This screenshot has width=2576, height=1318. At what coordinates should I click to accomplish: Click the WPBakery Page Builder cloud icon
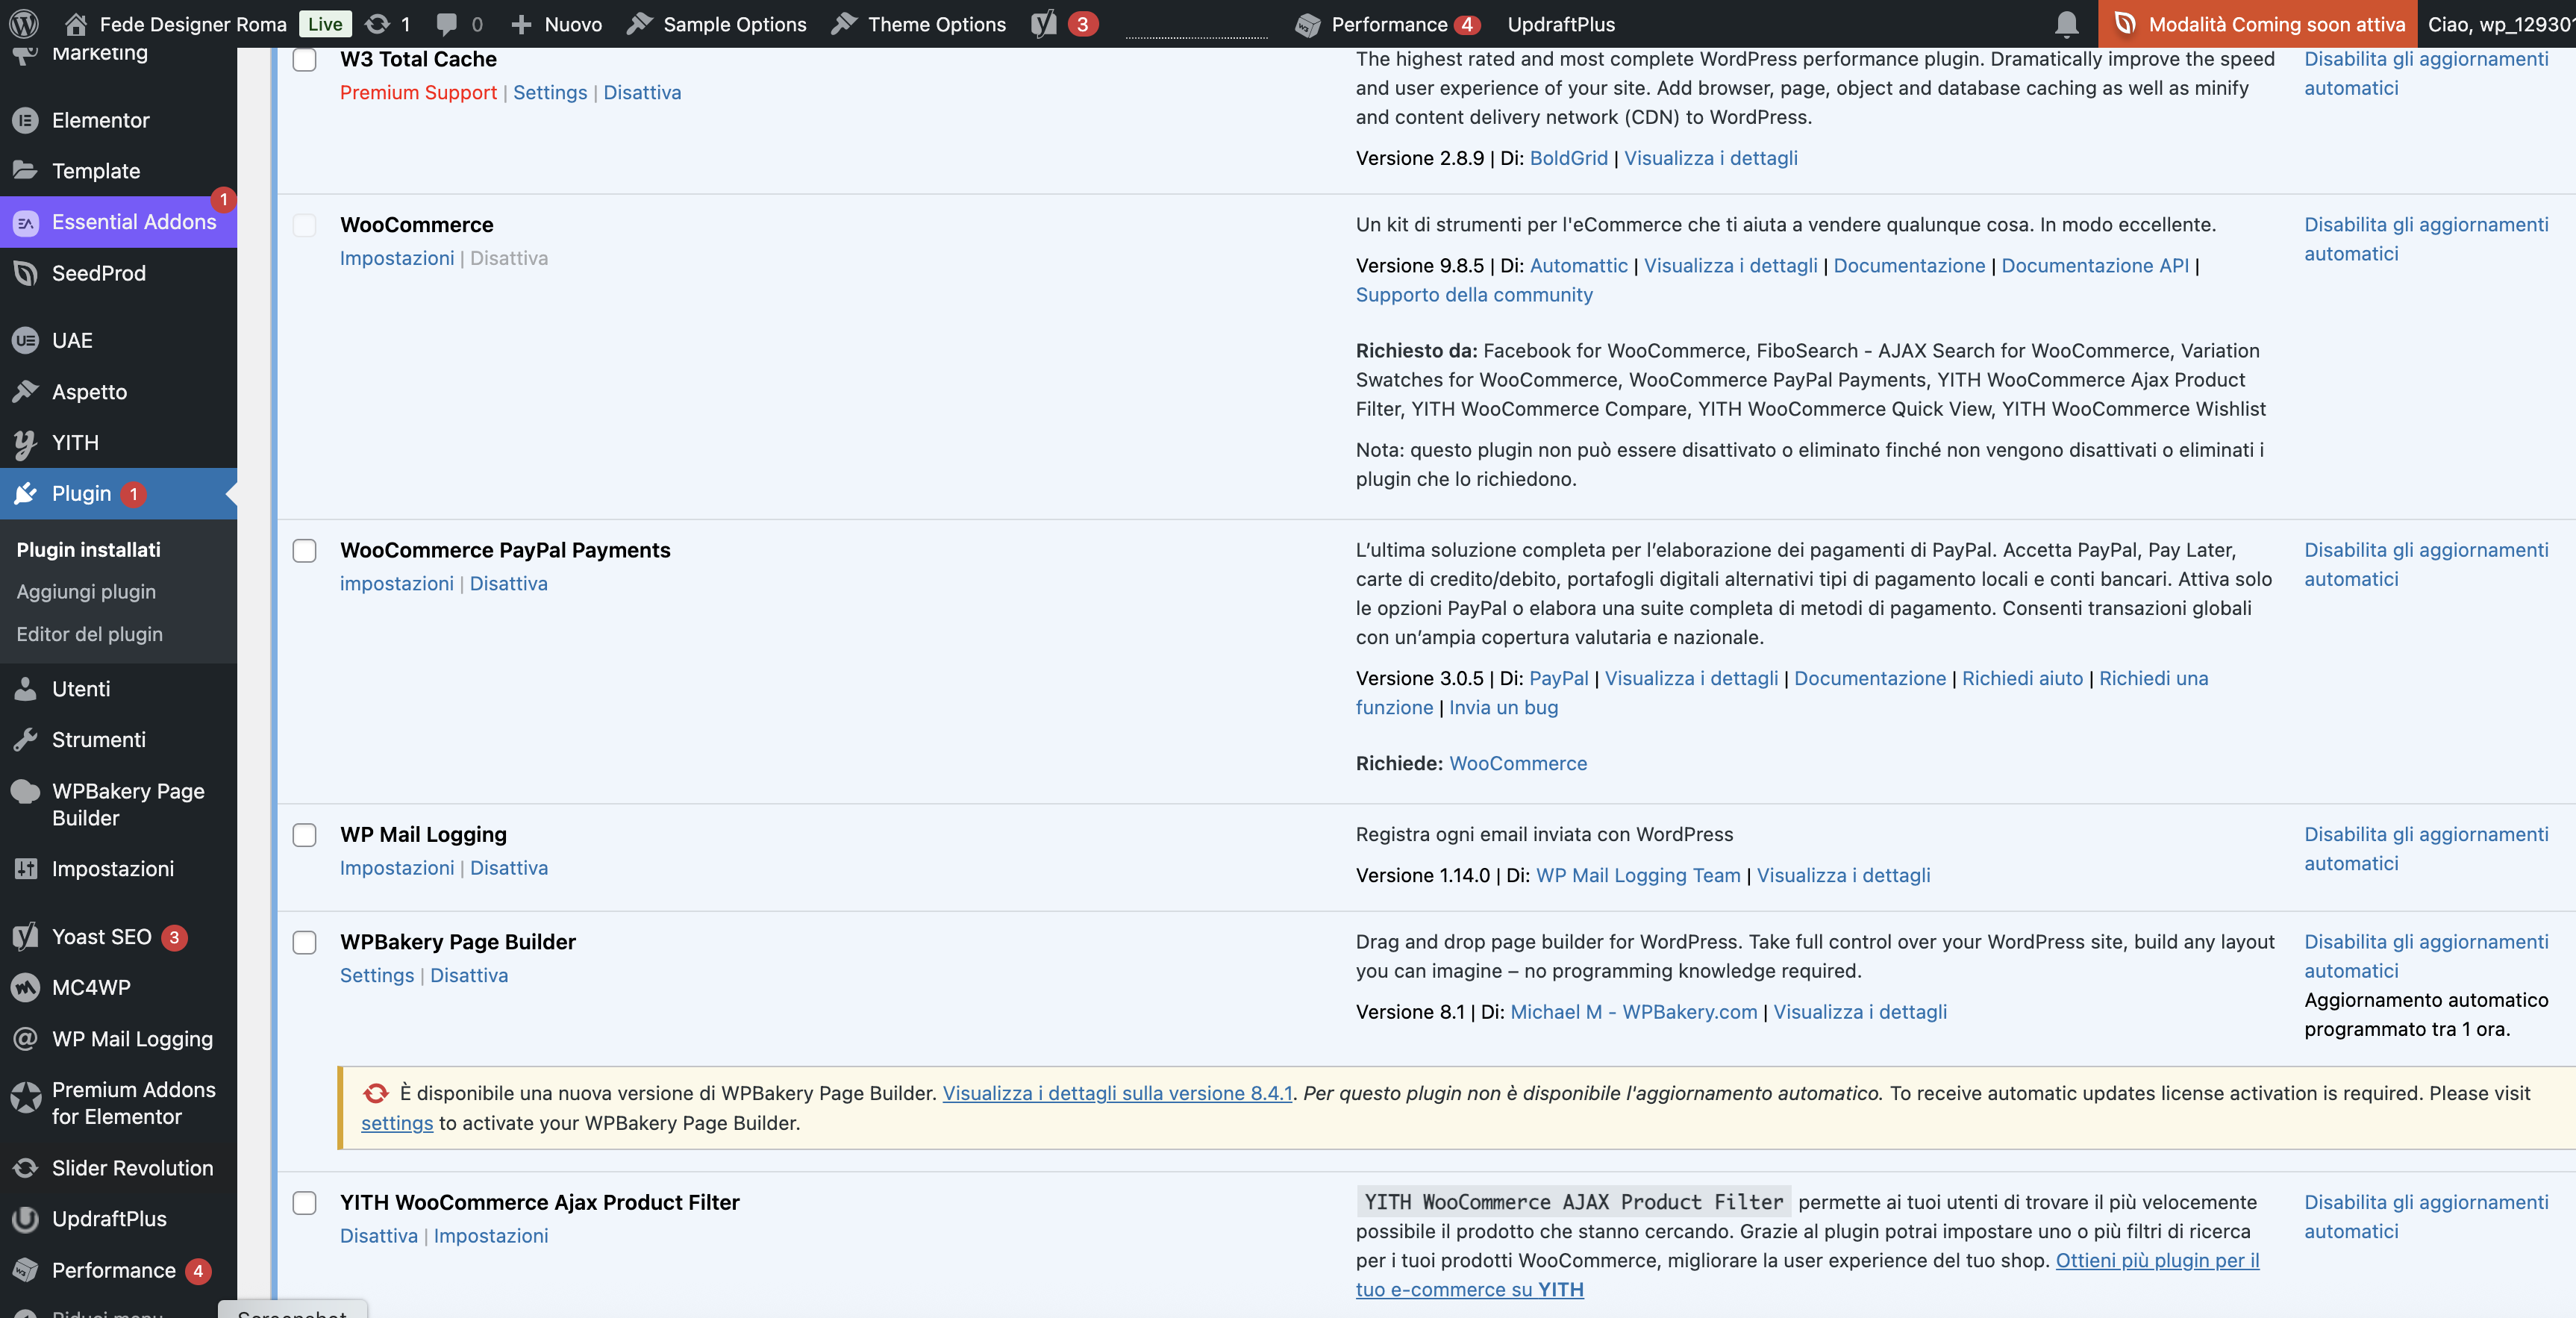[25, 791]
